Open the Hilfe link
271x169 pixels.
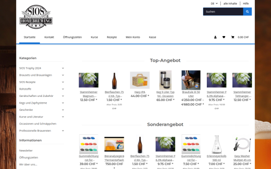(x=246, y=4)
